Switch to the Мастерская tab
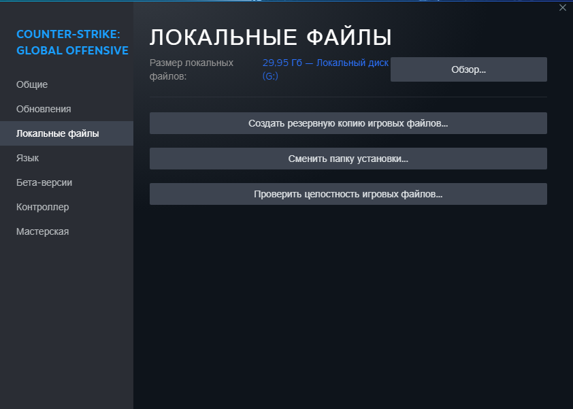Image resolution: width=573 pixels, height=409 pixels. [42, 231]
